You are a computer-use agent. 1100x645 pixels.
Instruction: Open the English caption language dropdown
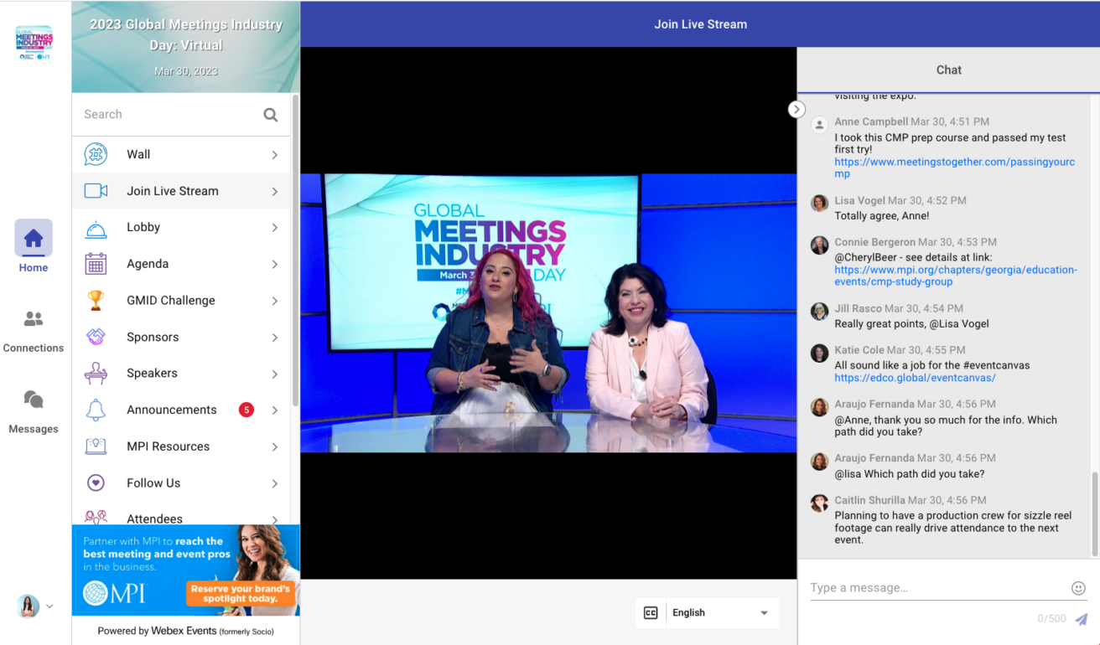pos(721,613)
